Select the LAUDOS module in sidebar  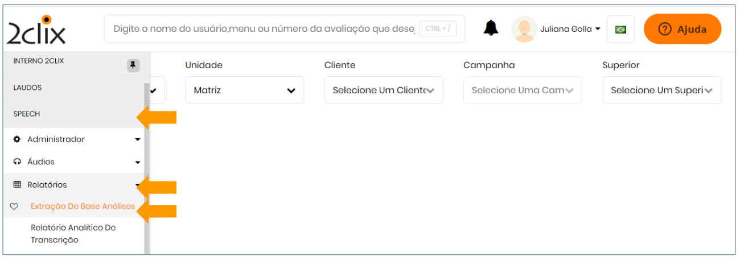pyautogui.click(x=27, y=88)
